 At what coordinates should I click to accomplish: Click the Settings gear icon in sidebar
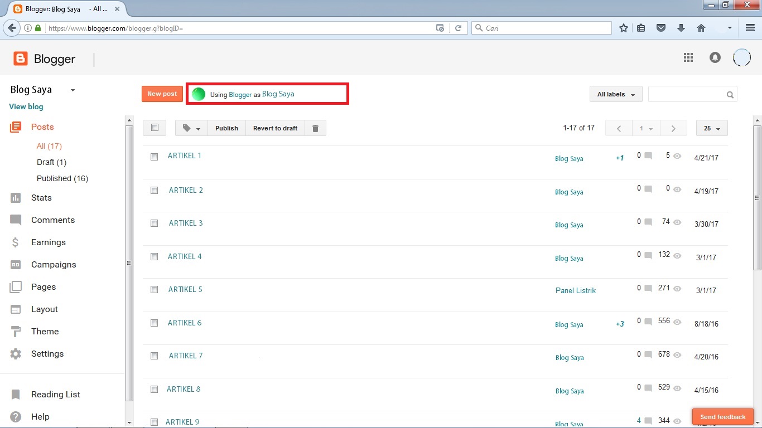(16, 354)
